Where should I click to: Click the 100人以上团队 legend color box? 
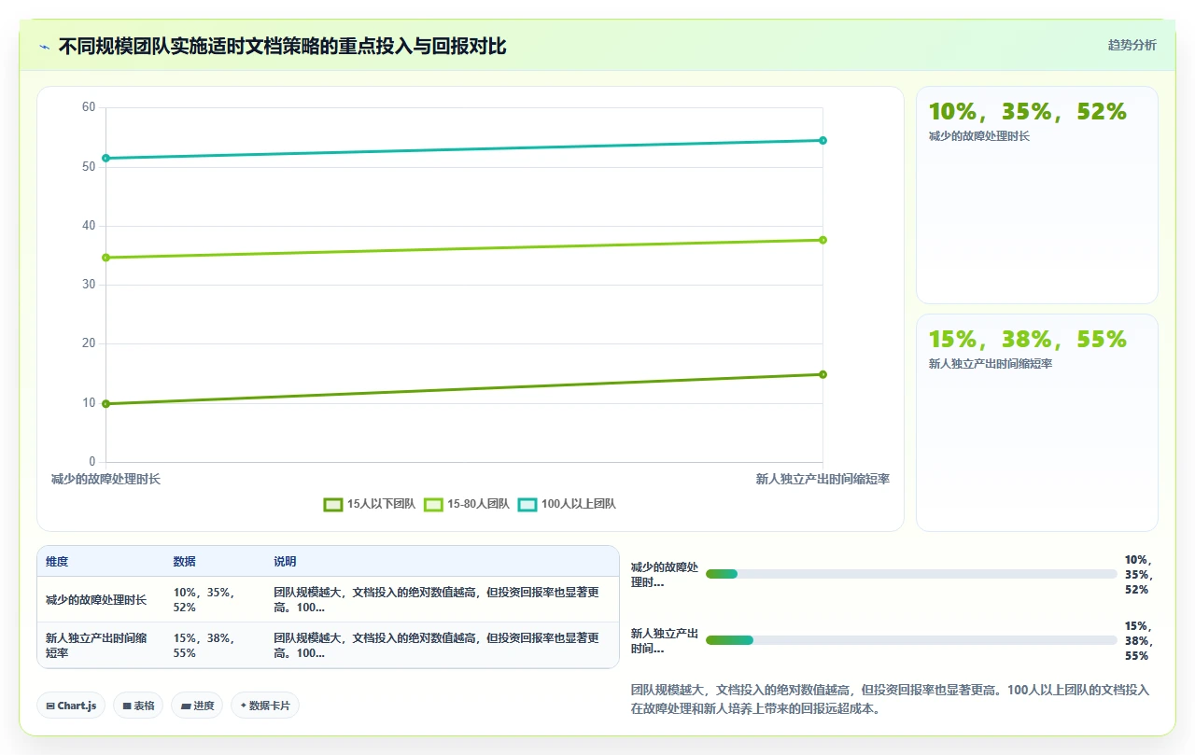(x=527, y=504)
